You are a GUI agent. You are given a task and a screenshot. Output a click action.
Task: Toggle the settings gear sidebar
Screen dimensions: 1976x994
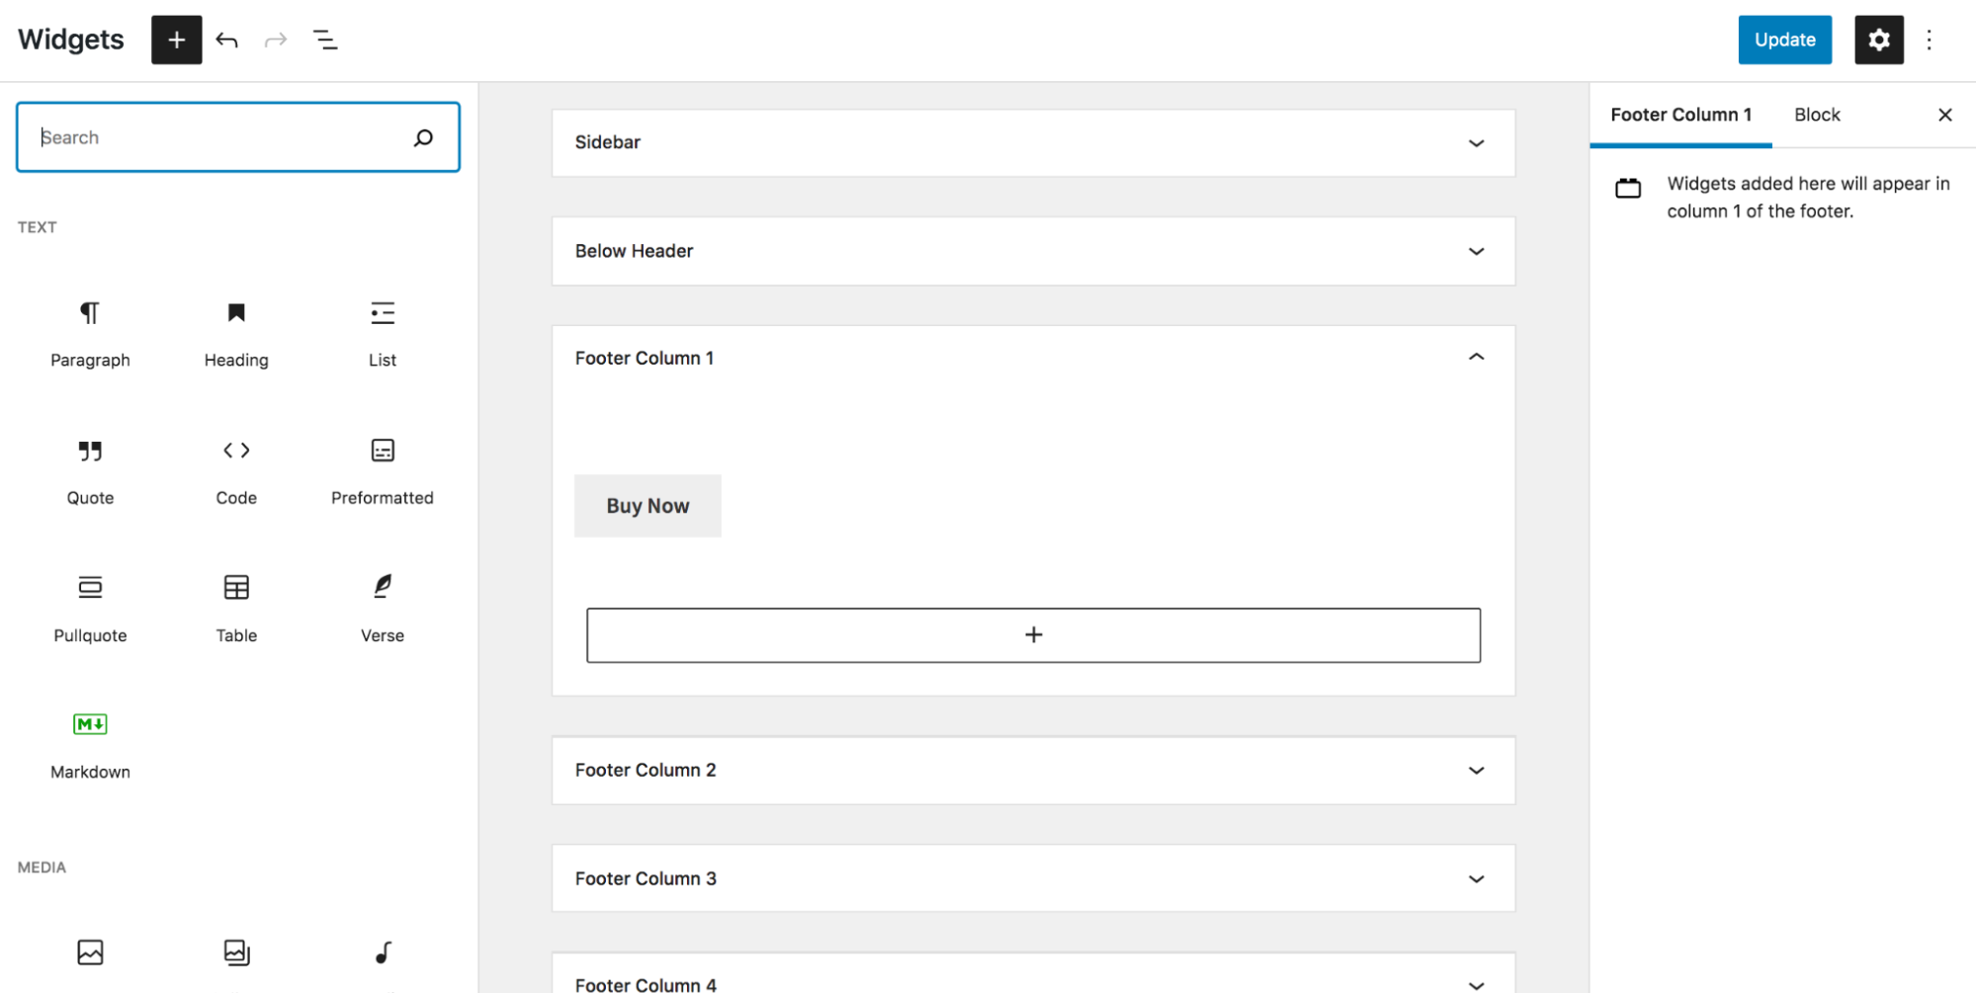click(x=1878, y=40)
